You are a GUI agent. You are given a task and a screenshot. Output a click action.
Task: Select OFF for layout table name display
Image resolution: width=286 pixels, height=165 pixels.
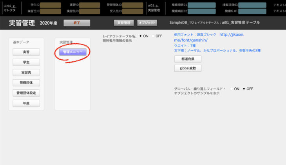[x=153, y=36]
